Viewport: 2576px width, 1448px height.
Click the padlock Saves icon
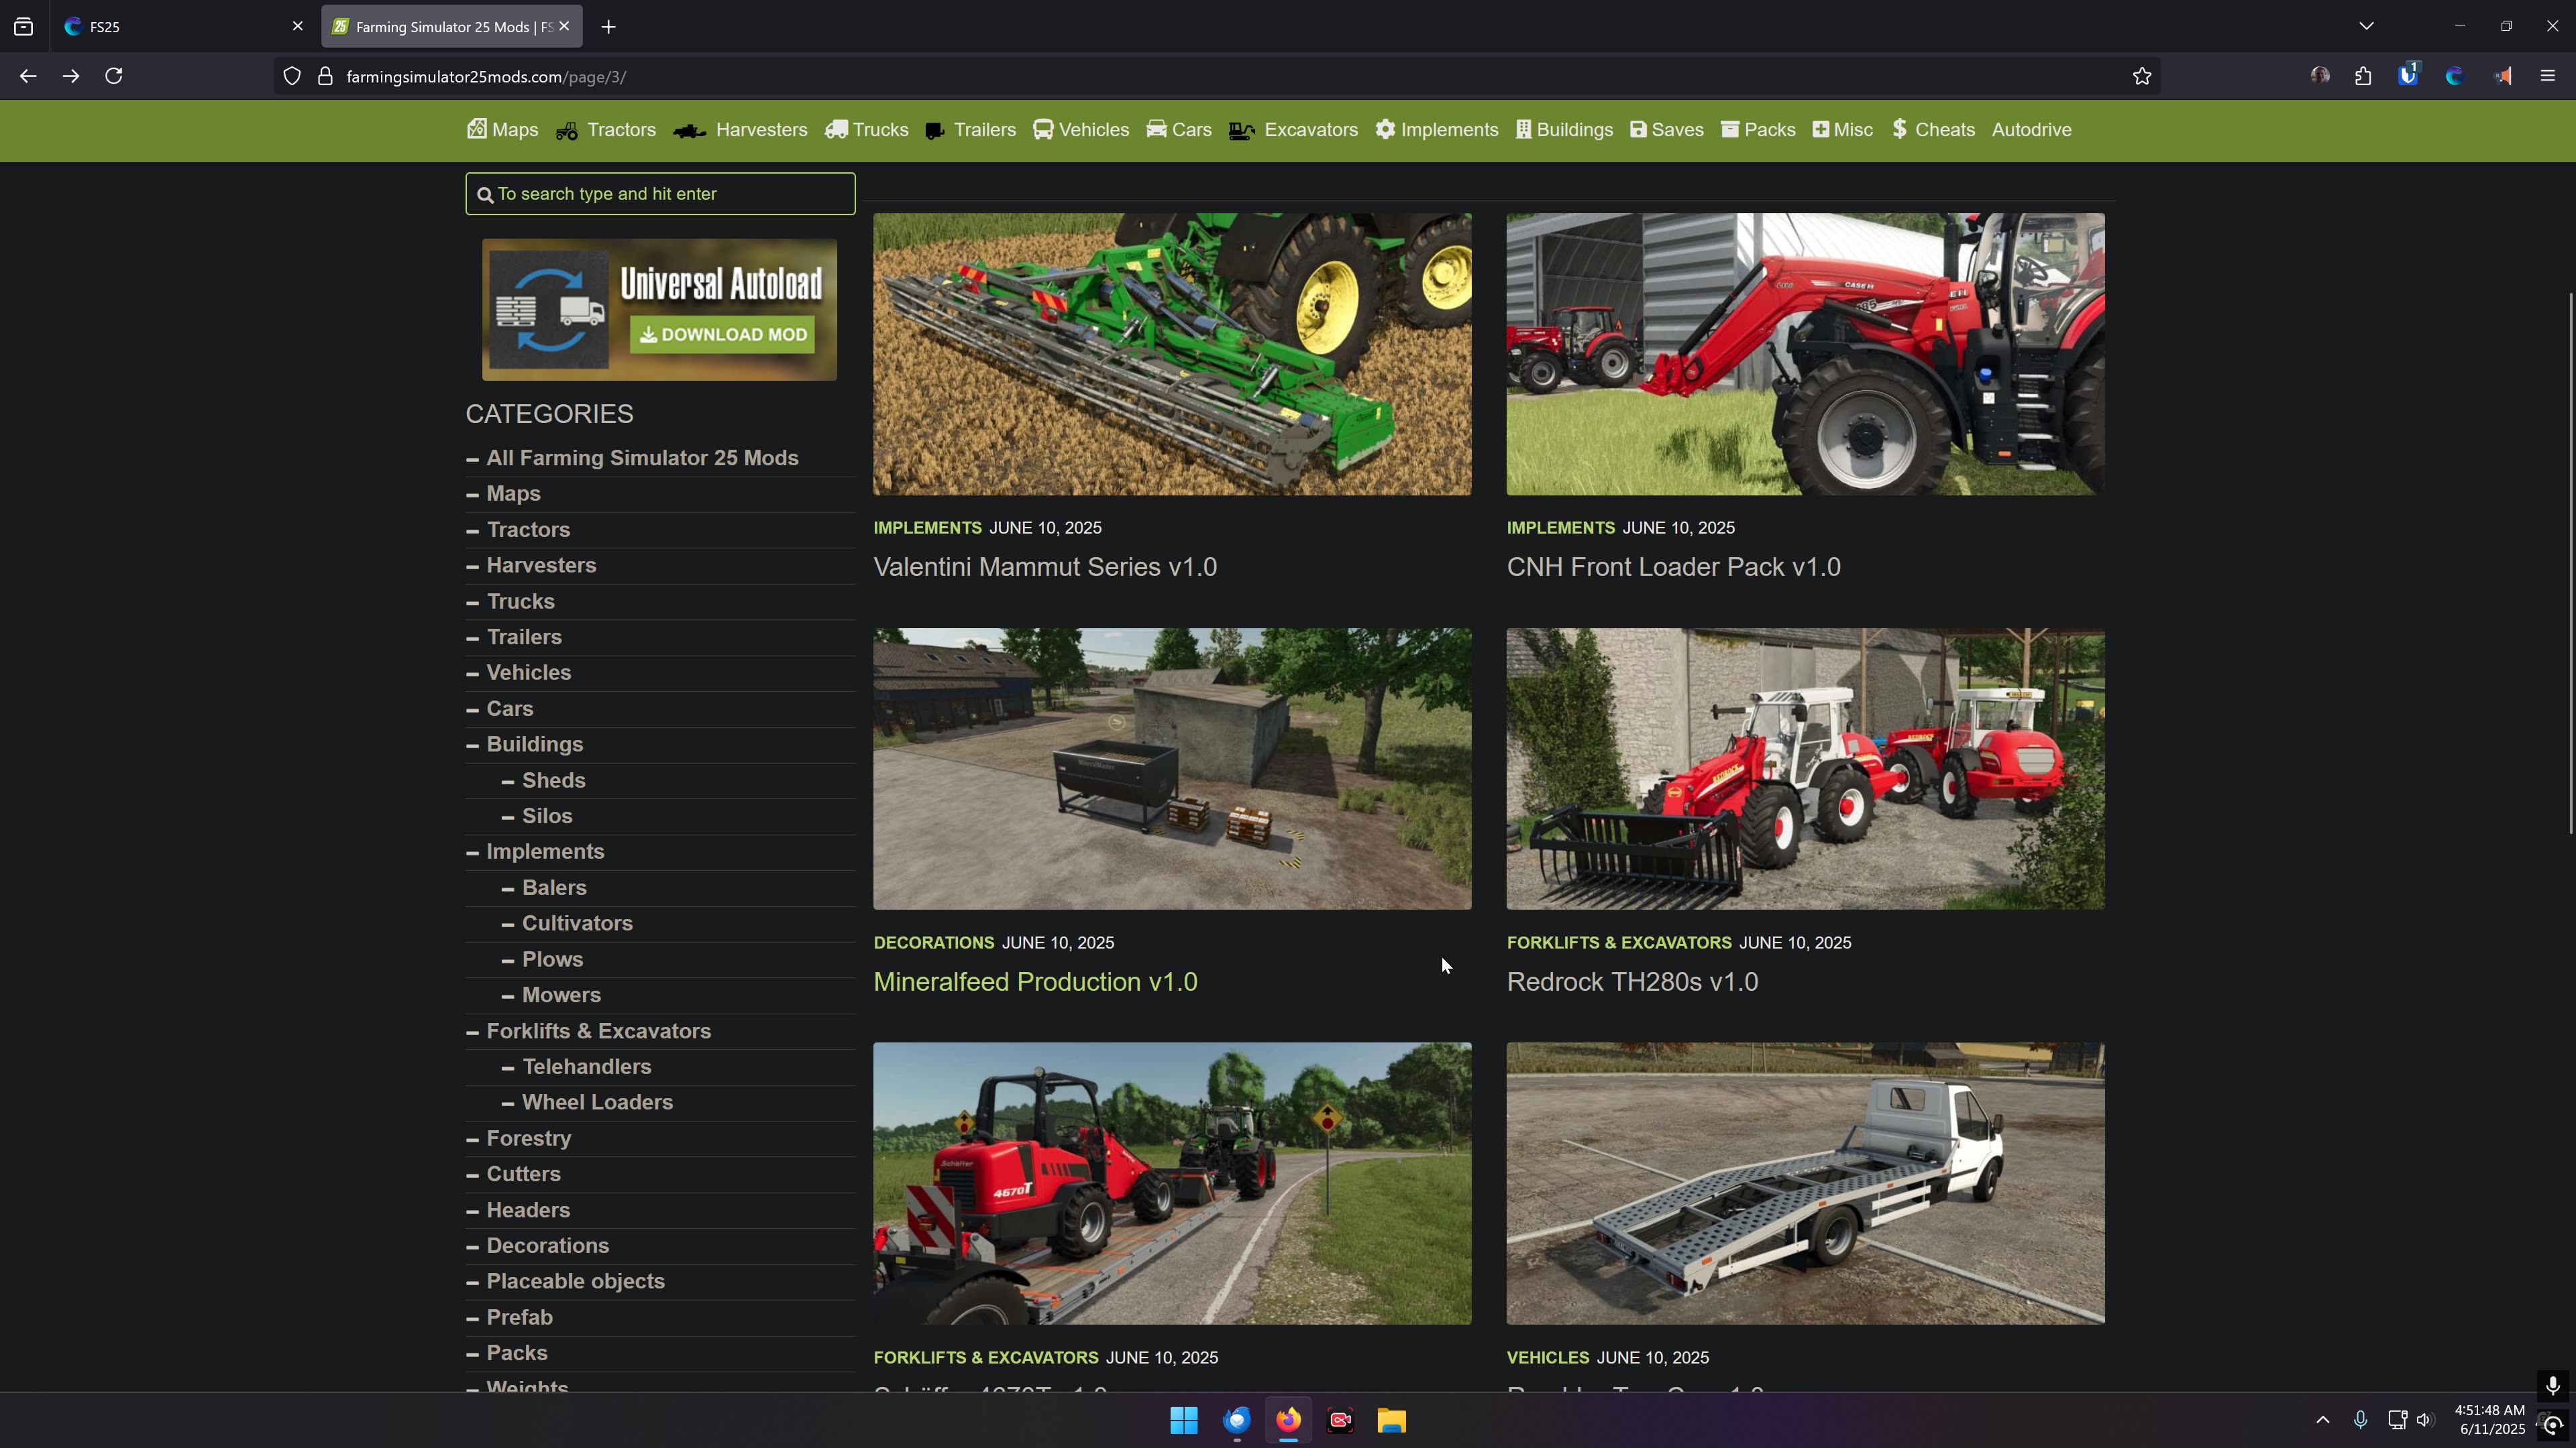click(x=1638, y=130)
